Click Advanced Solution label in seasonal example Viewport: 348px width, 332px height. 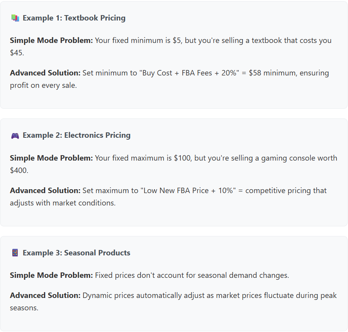(45, 296)
